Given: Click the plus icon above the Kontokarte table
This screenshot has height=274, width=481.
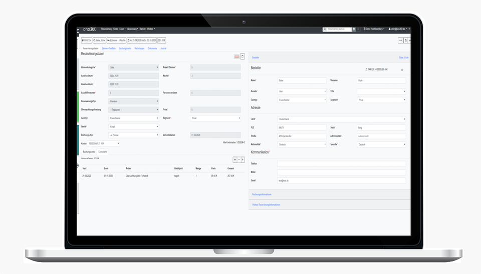Looking at the screenshot, I should point(235,159).
